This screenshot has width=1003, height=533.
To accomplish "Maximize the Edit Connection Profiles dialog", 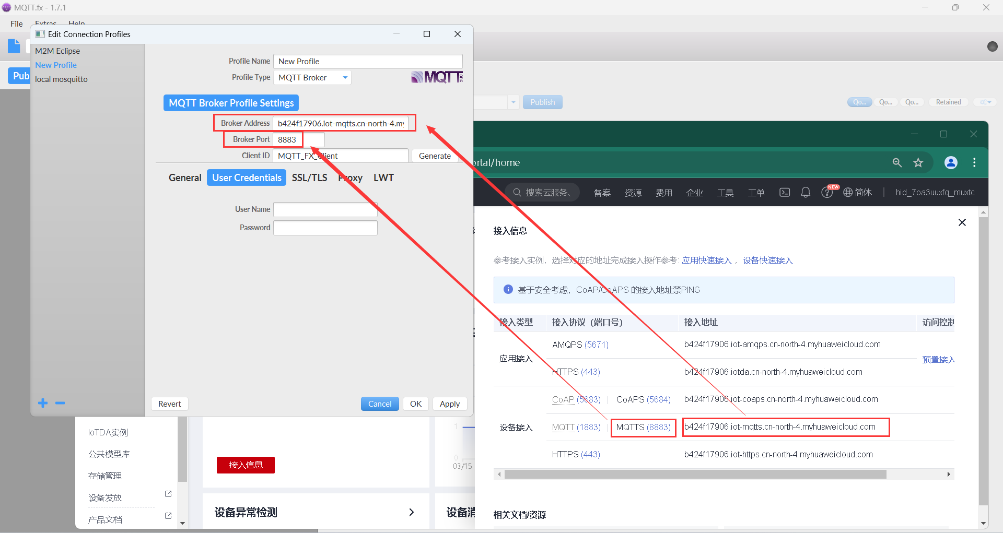I will (x=427, y=34).
